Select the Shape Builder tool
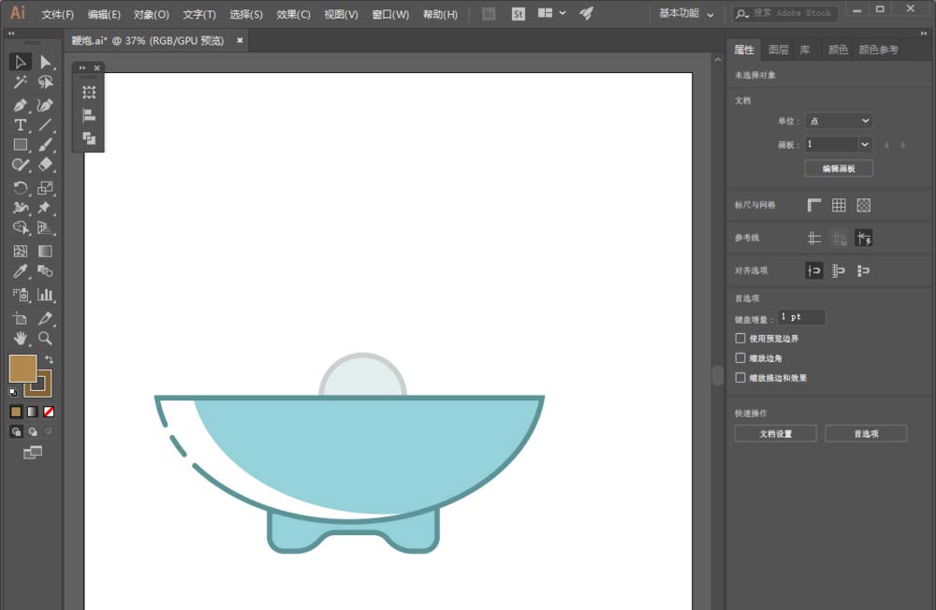 [x=20, y=227]
